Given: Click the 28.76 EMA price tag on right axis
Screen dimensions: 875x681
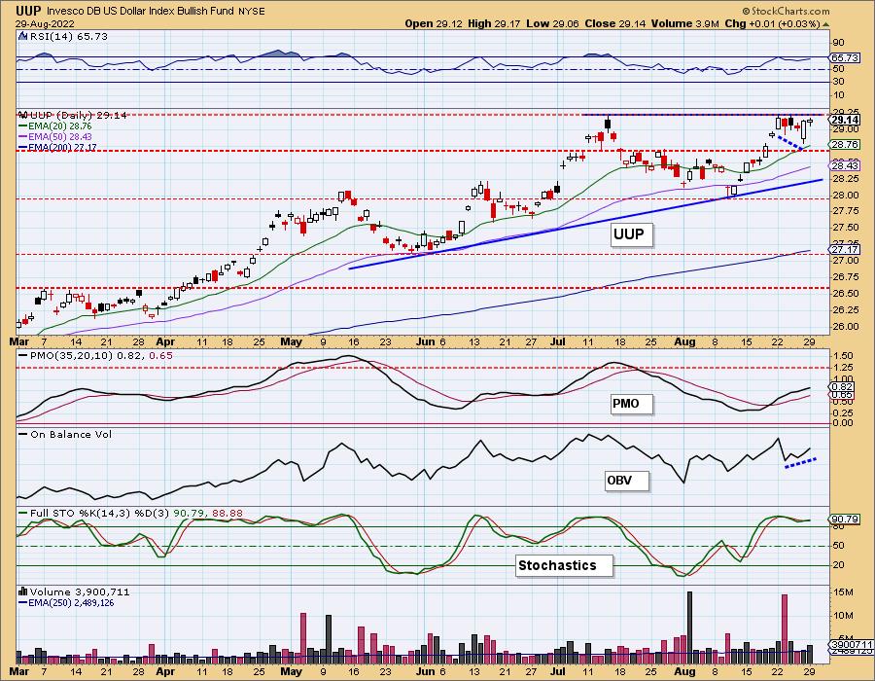Looking at the screenshot, I should click(845, 145).
